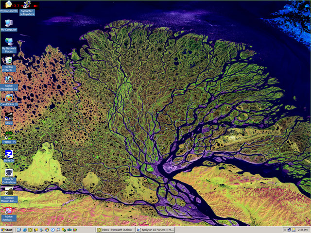Switch to Apolyton CS Forums taskbar window
The width and height of the screenshot is (311, 233).
coord(155,230)
